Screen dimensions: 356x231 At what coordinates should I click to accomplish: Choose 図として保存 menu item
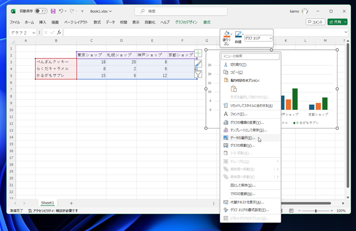point(250,186)
